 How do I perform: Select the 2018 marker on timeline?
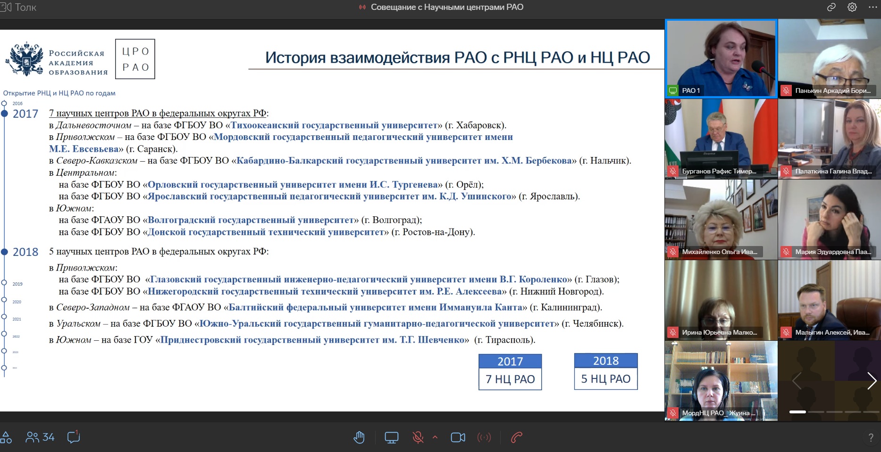[x=5, y=252]
